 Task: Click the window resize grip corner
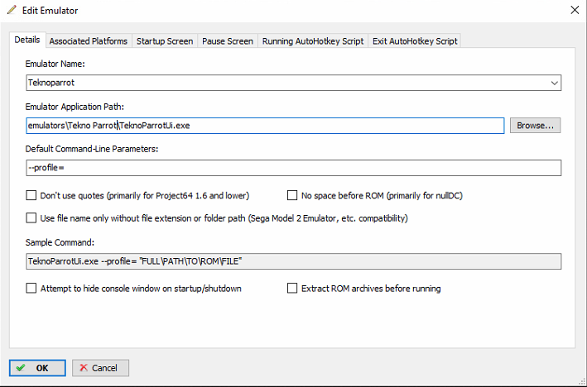pos(581,381)
